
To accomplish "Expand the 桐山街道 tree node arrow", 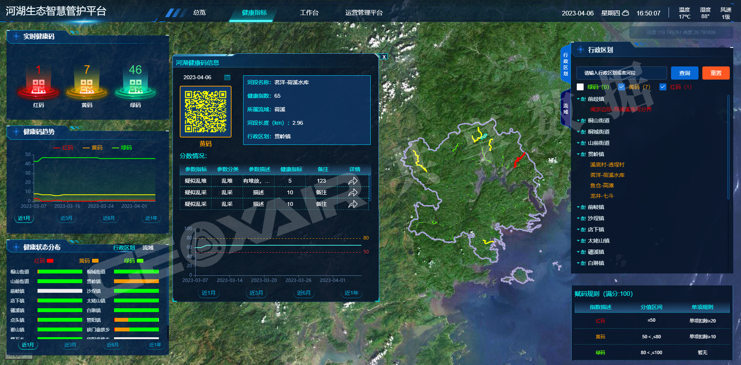I will click(578, 121).
